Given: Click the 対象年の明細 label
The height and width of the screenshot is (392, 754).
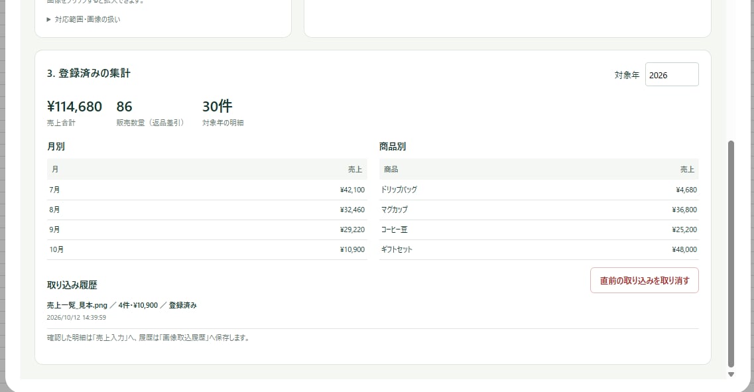Looking at the screenshot, I should click(223, 123).
